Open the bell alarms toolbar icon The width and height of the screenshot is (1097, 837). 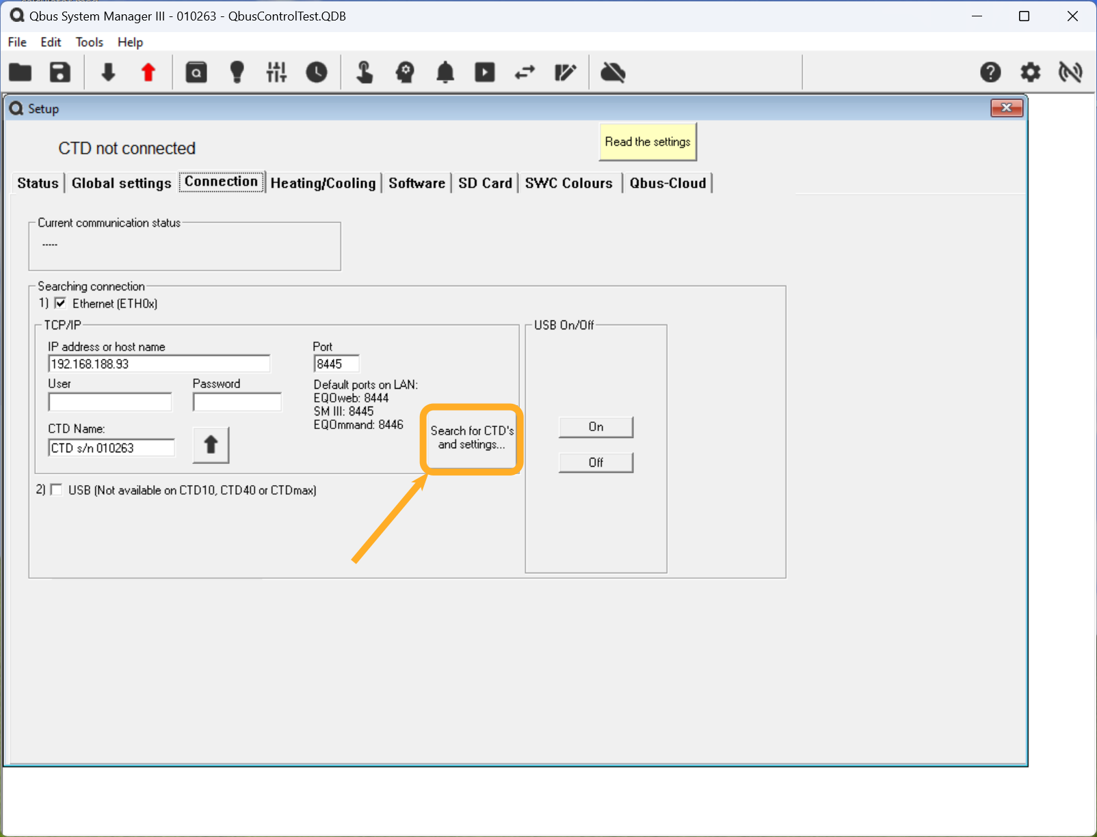[x=445, y=72]
